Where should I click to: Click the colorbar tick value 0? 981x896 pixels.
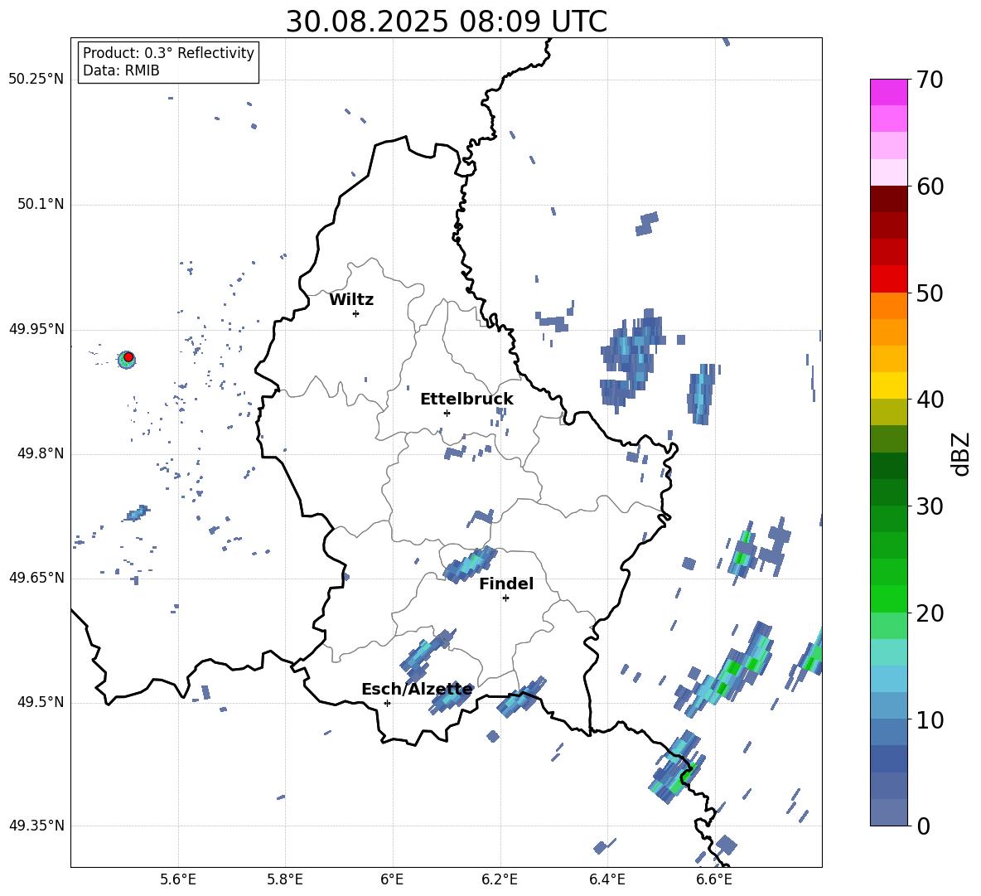tap(922, 826)
